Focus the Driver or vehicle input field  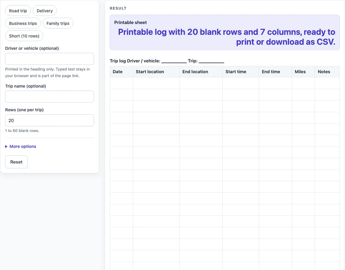50,59
